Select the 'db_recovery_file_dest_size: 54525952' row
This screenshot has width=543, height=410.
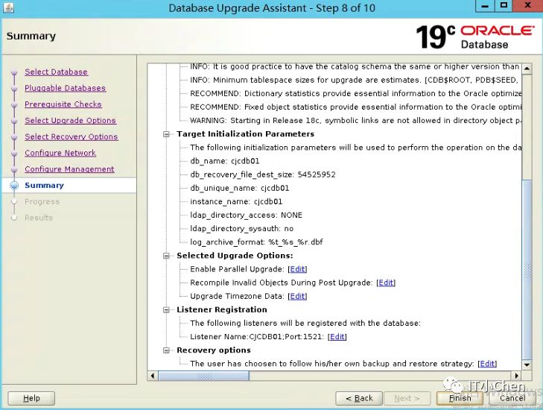pyautogui.click(x=262, y=174)
